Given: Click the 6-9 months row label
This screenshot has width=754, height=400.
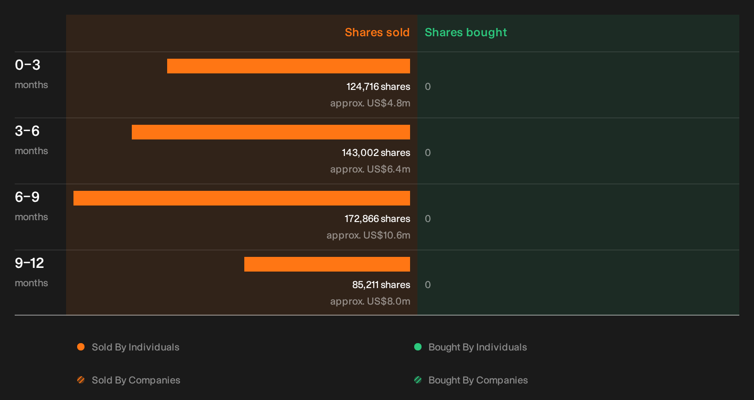Looking at the screenshot, I should tap(31, 206).
